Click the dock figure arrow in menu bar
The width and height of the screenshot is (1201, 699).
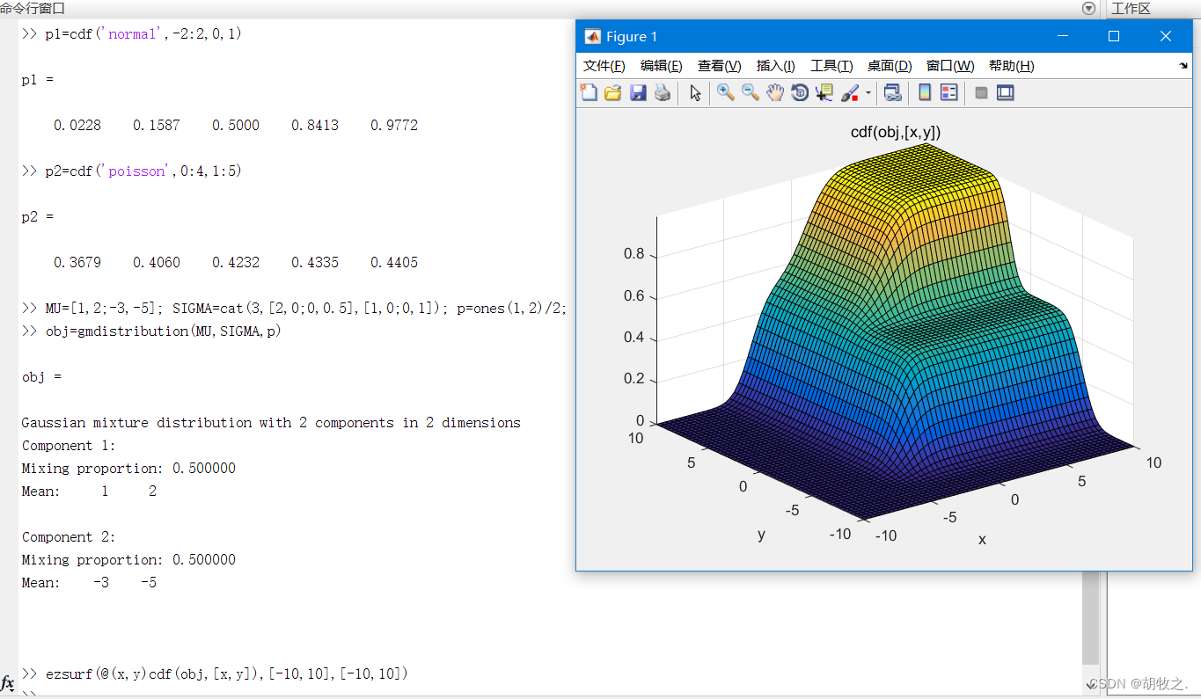(x=1183, y=66)
